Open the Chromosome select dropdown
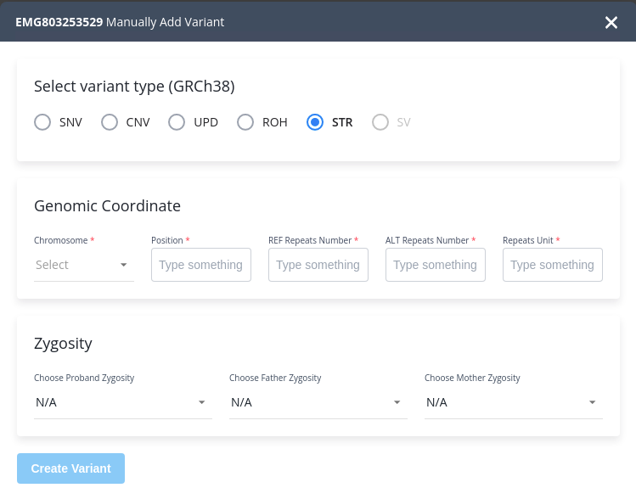The width and height of the screenshot is (636, 499). (x=84, y=265)
